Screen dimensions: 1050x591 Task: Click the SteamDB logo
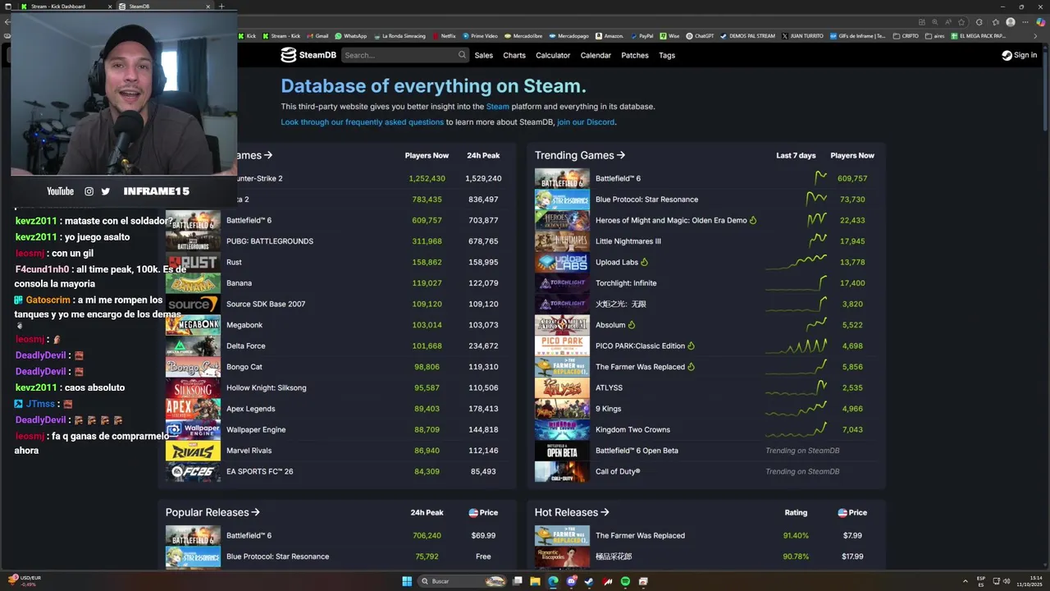(308, 55)
